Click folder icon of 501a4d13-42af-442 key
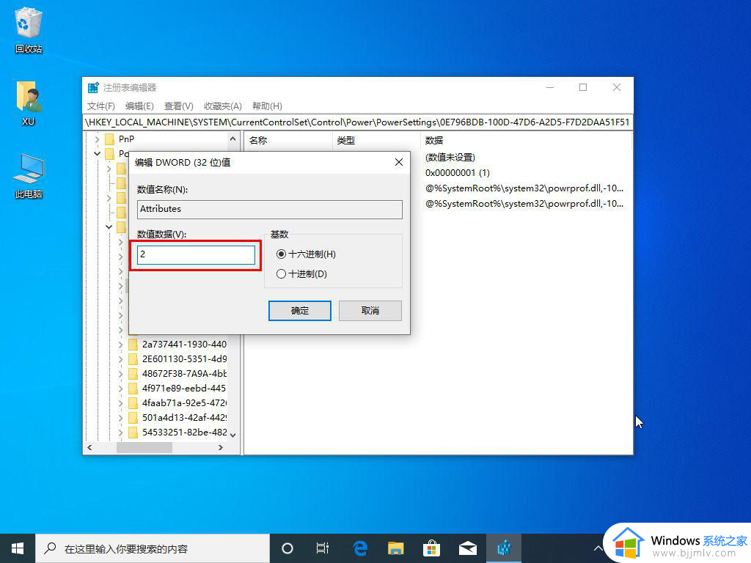The image size is (751, 563). pos(133,417)
